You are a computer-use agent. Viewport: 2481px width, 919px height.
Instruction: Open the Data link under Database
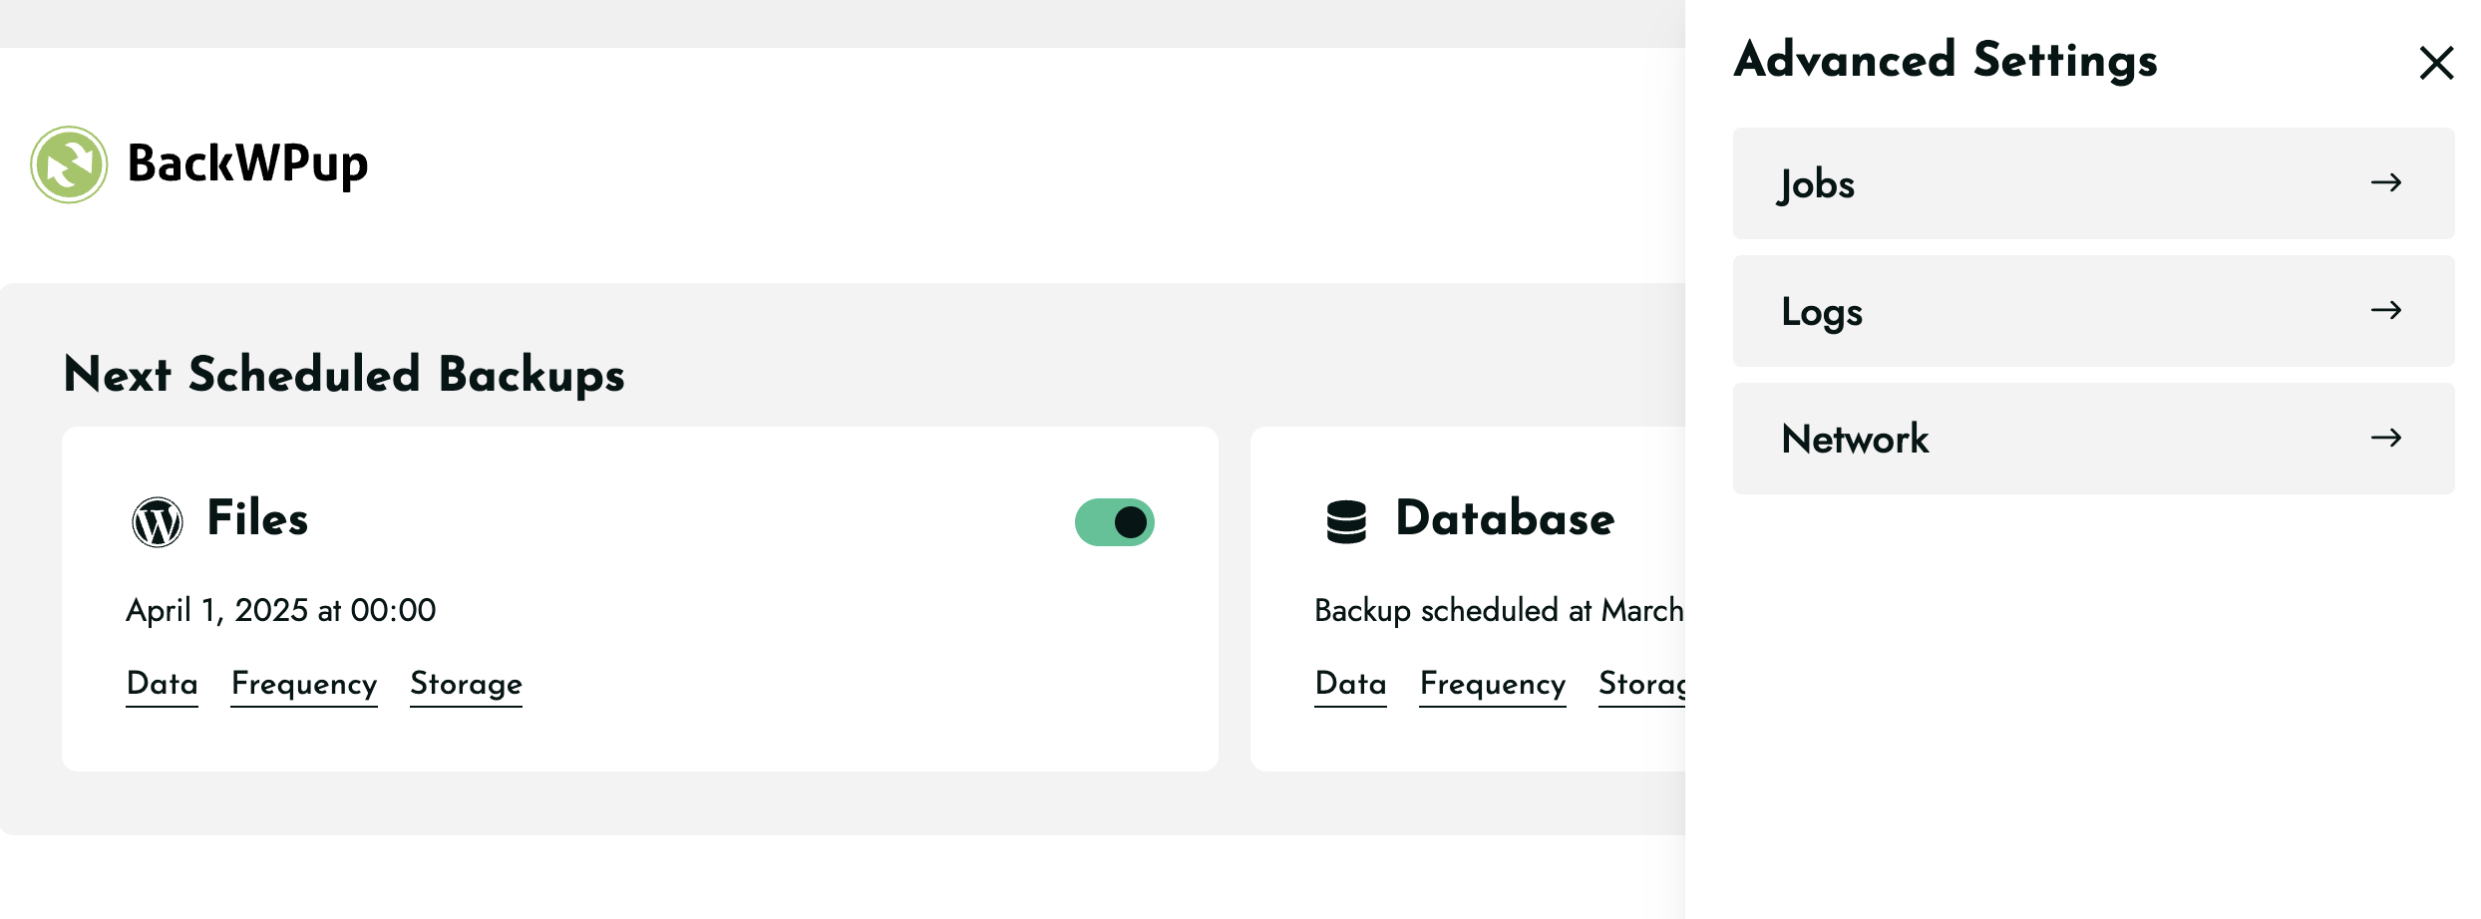pos(1351,685)
